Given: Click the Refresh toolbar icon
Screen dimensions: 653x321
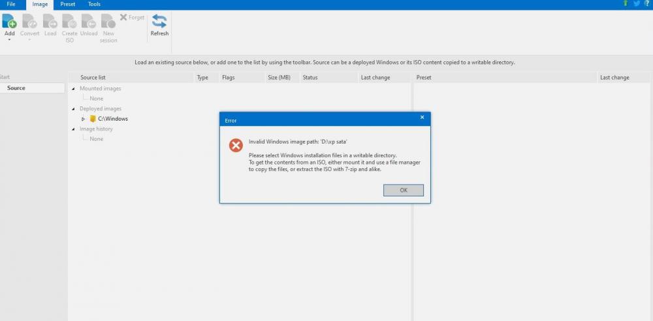Looking at the screenshot, I should pos(159,21).
